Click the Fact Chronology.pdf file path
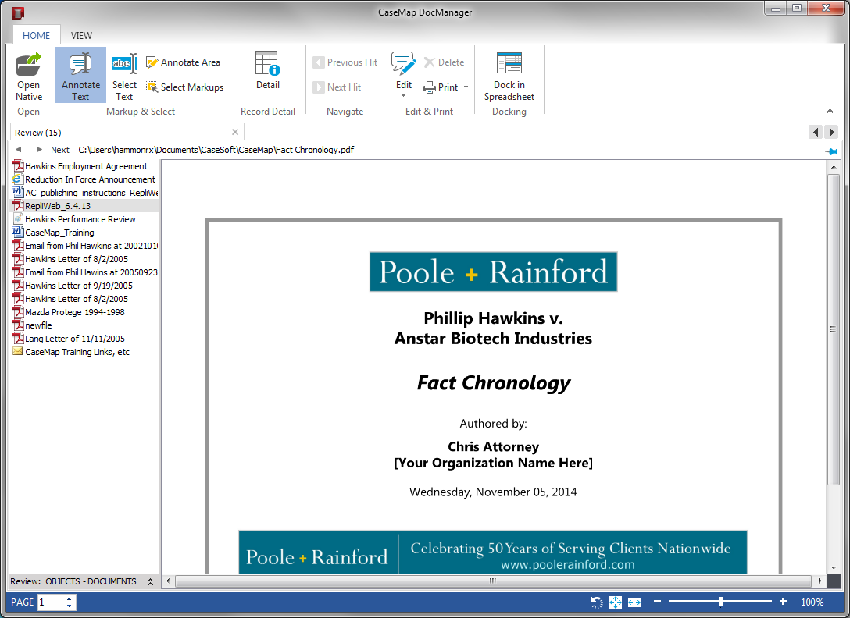This screenshot has width=850, height=618. point(216,150)
